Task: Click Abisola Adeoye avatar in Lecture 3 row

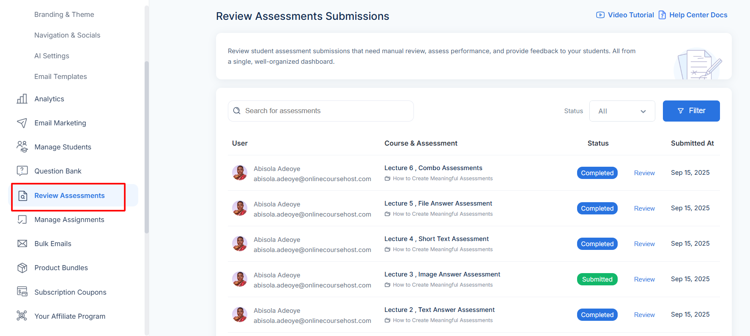Action: [240, 279]
